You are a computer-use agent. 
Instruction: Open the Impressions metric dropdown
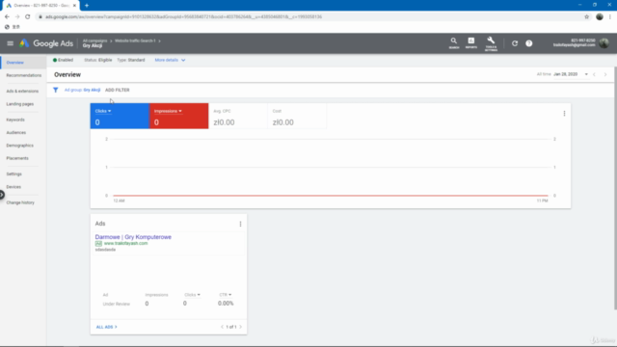(168, 111)
